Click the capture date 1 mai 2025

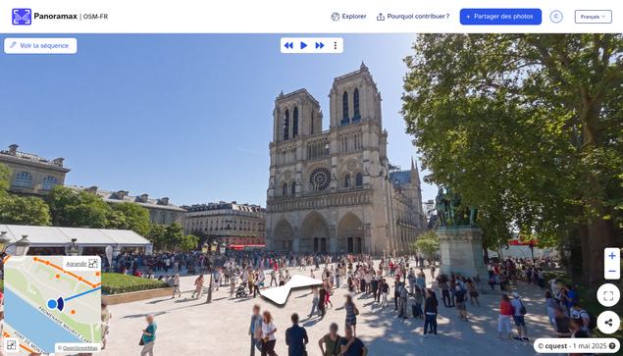click(590, 346)
